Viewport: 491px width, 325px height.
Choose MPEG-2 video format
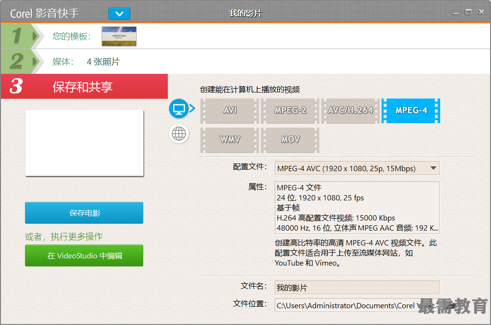coord(290,111)
